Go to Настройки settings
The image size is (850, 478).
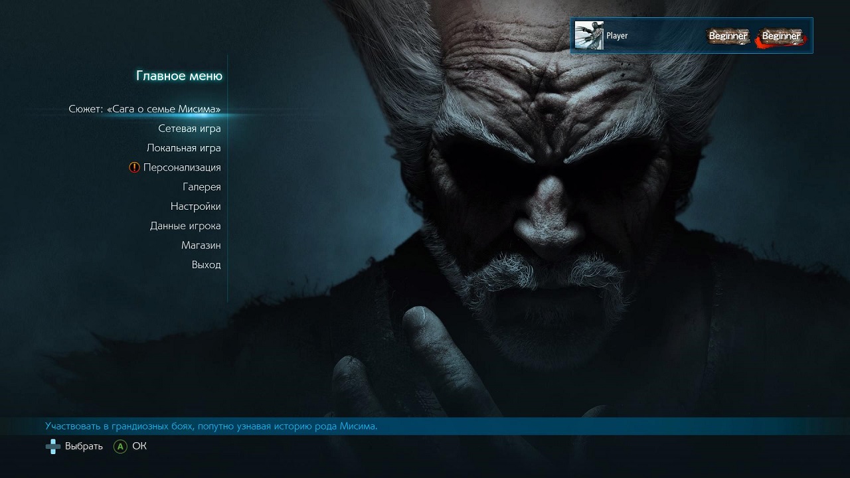point(195,206)
